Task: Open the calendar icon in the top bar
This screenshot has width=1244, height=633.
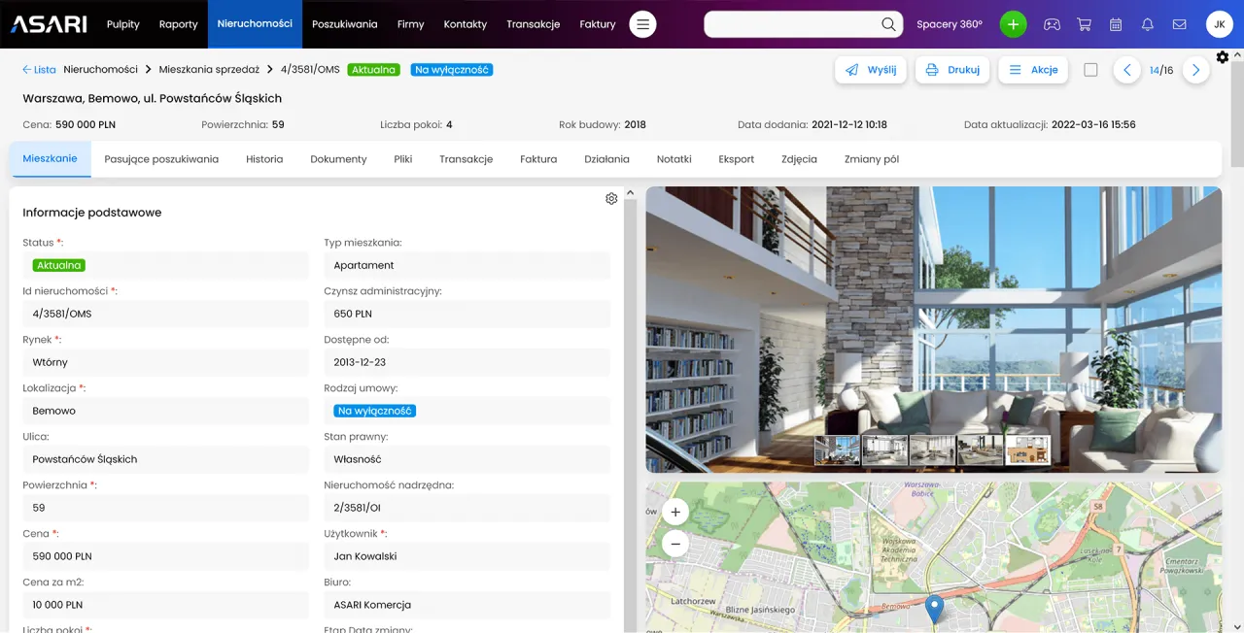Action: point(1116,24)
